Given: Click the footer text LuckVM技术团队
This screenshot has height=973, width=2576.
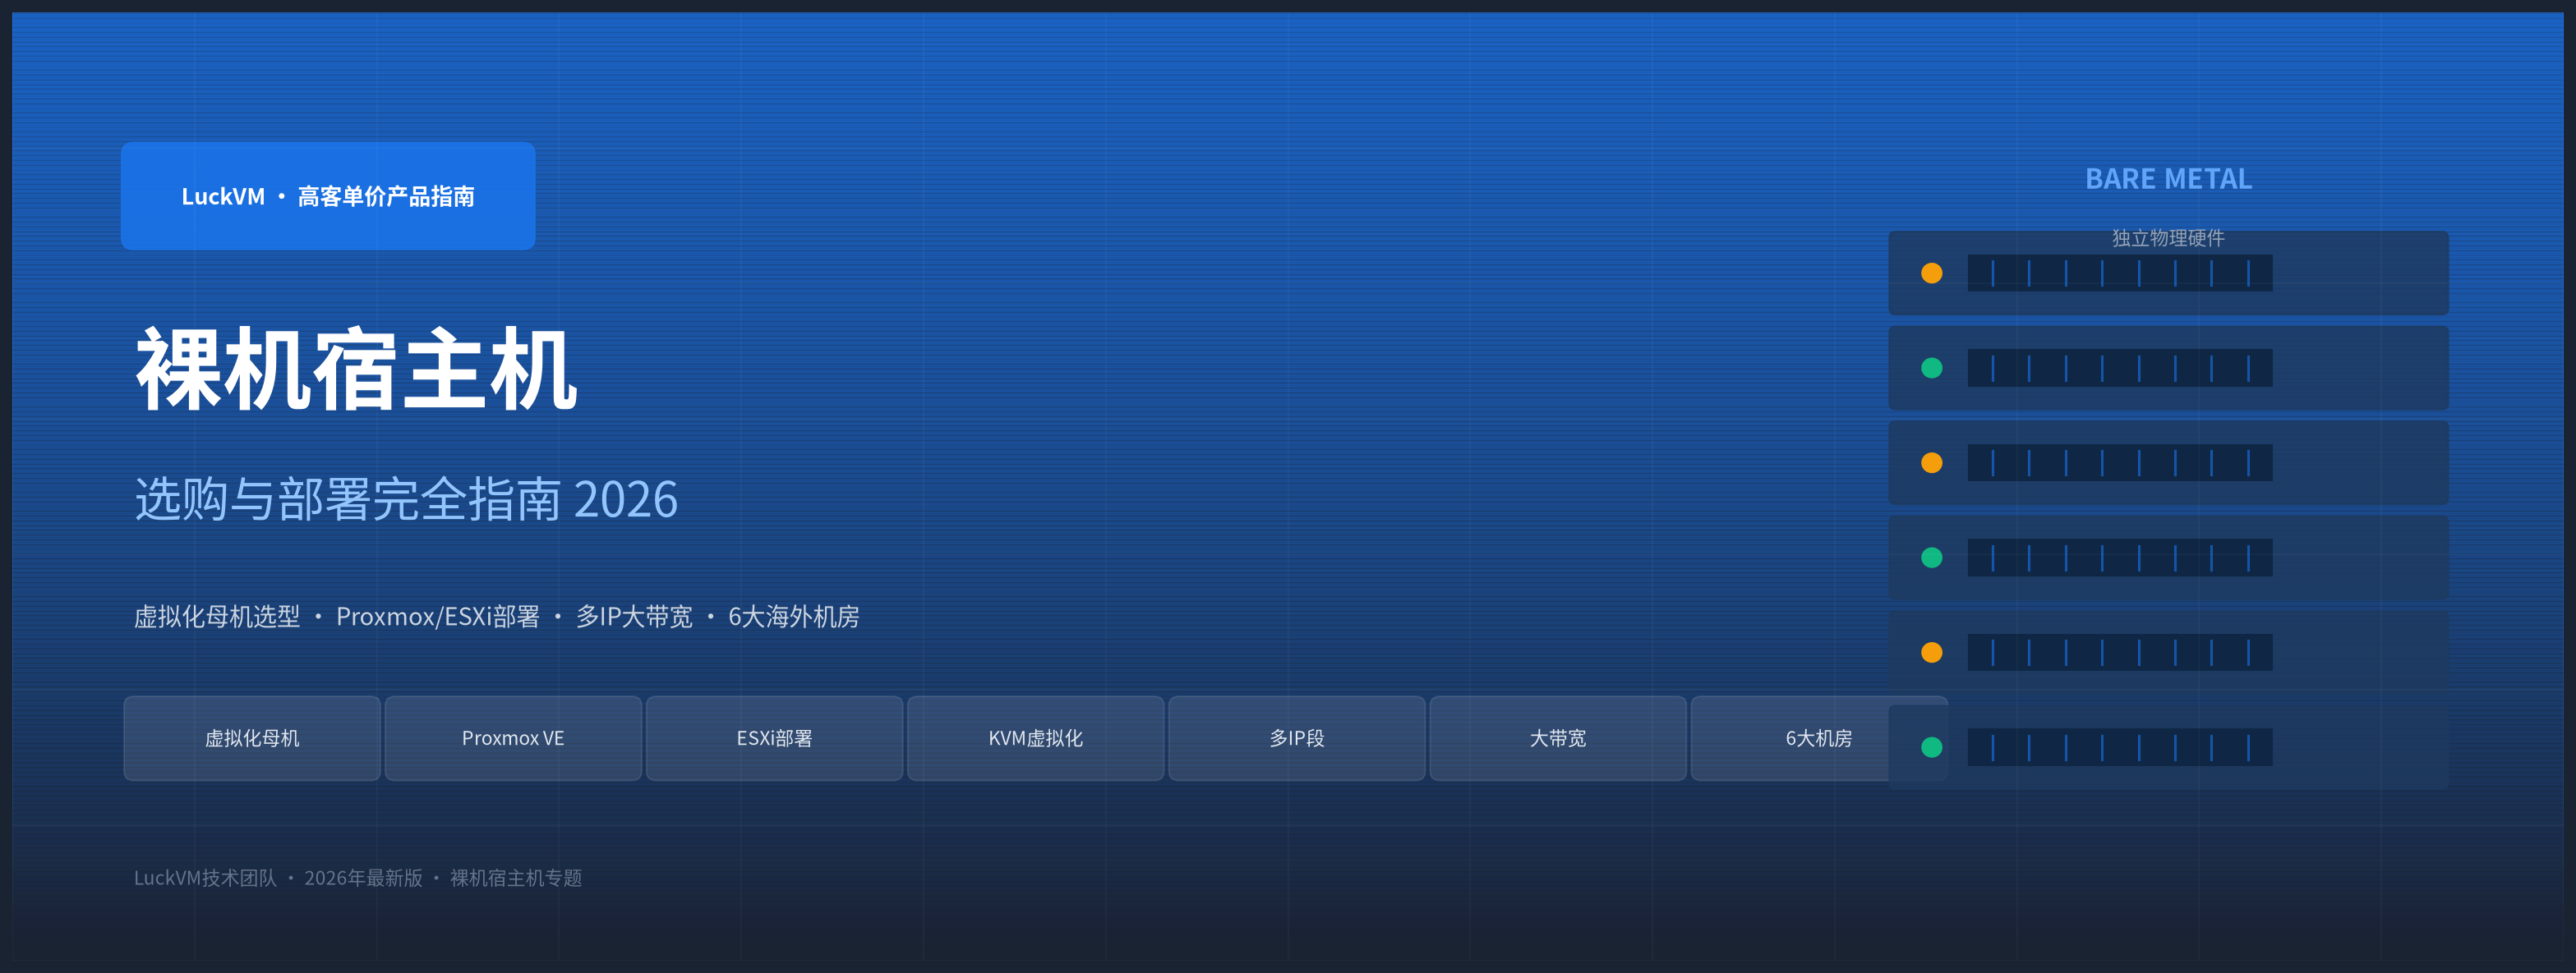Looking at the screenshot, I should click(205, 877).
